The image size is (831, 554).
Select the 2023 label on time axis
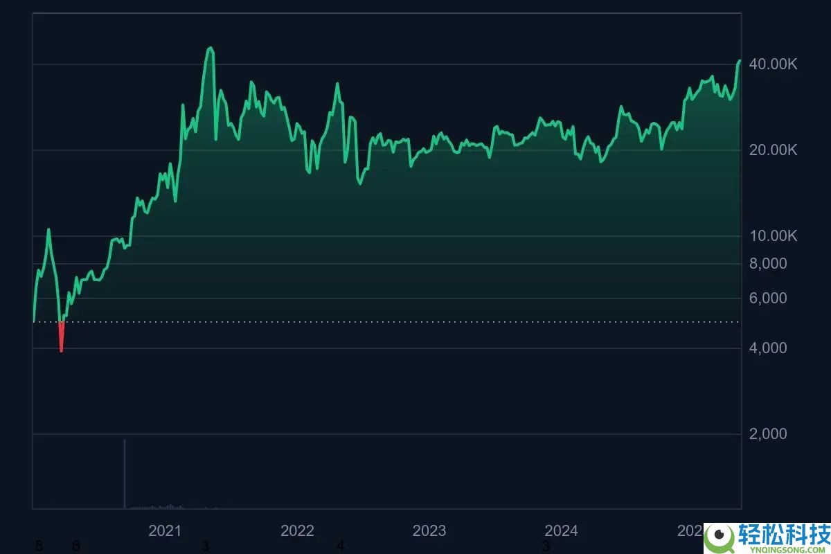[x=429, y=531]
